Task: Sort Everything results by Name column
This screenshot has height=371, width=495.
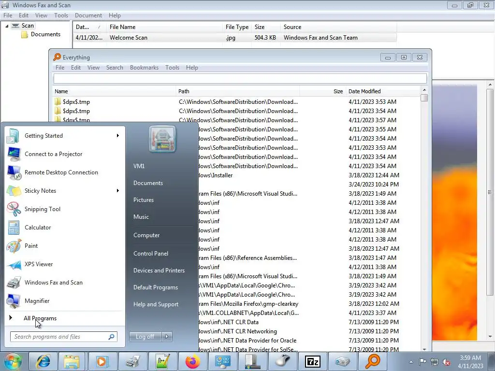Action: coord(114,91)
